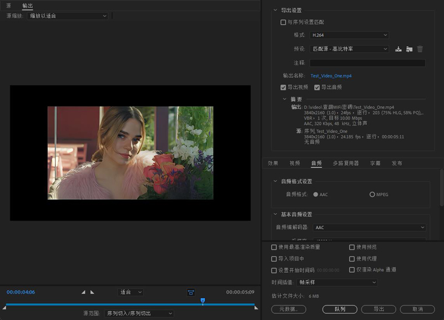Open the 字幕 captions tab

point(375,163)
